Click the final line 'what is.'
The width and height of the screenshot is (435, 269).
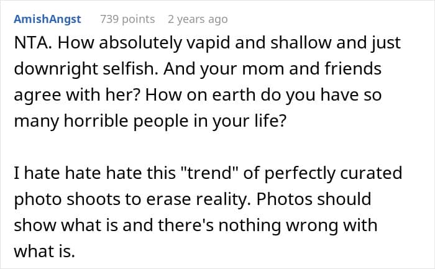point(44,251)
